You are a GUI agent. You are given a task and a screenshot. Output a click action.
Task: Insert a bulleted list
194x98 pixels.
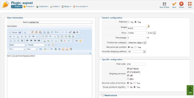pos(14,41)
